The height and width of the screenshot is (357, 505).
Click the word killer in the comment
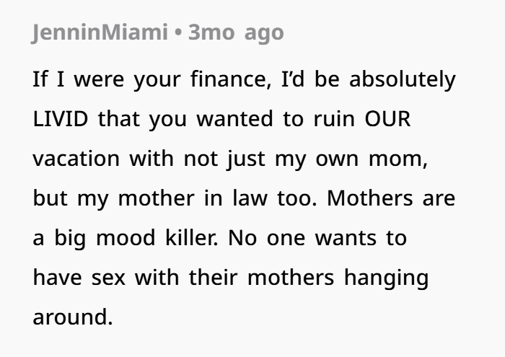click(191, 237)
